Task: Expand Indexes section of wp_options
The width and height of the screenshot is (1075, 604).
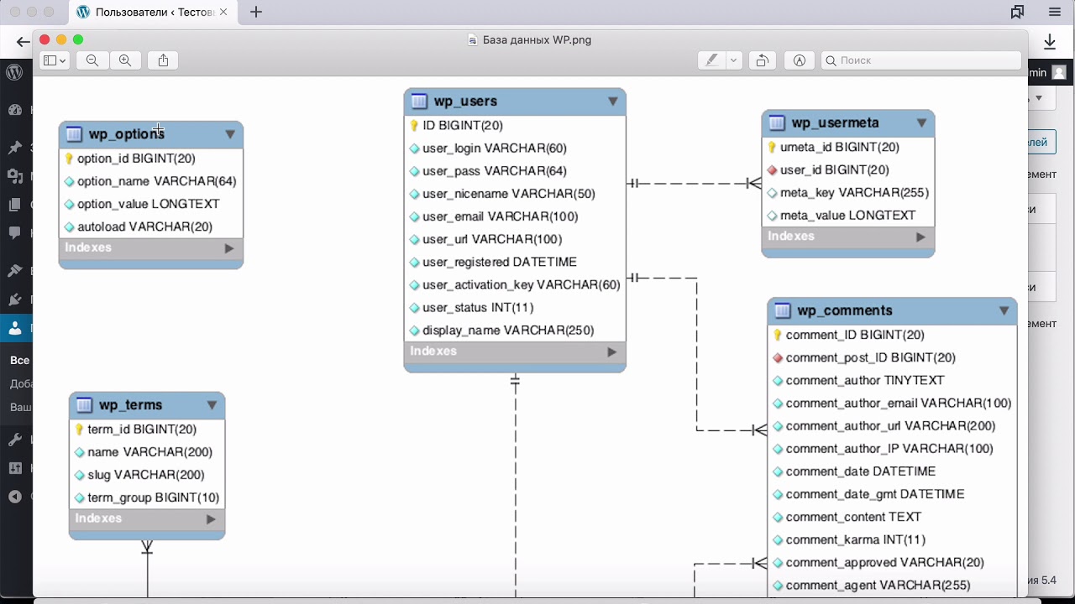Action: 229,248
